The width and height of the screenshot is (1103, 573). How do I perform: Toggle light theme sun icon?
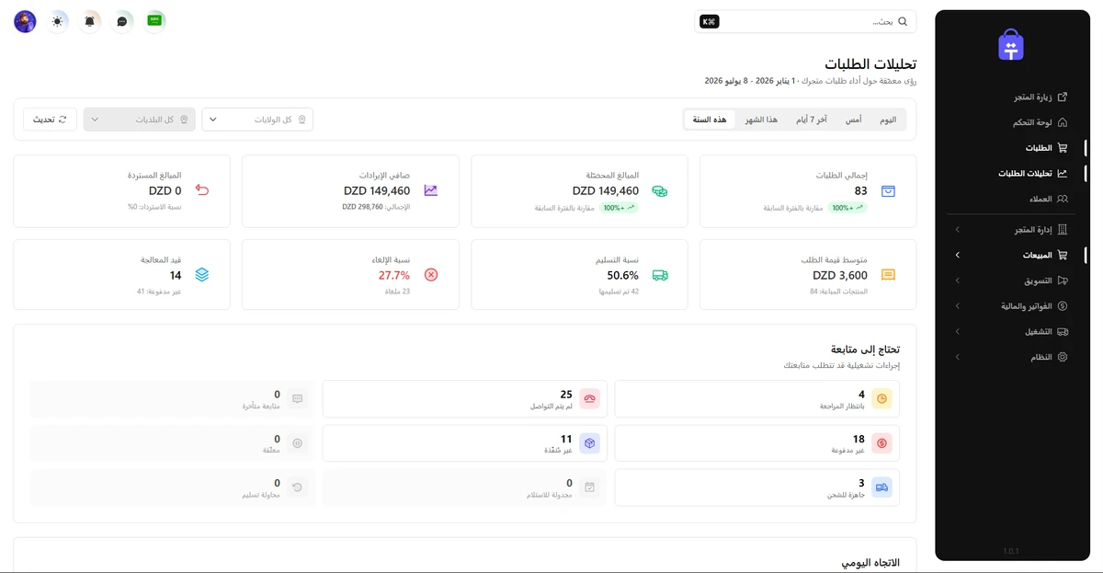(x=58, y=21)
